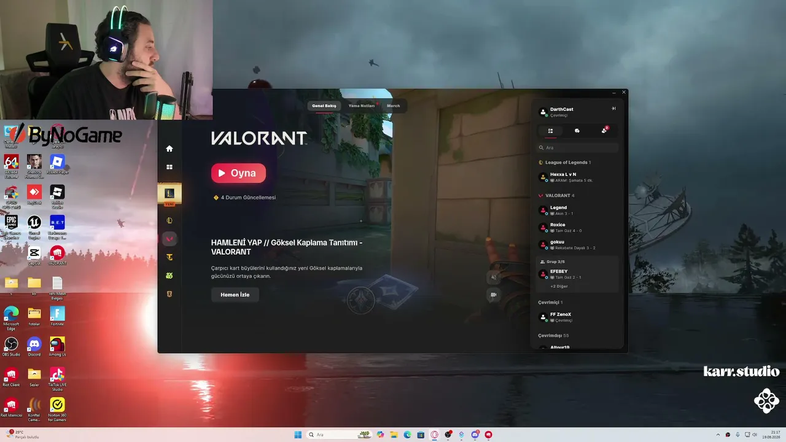The height and width of the screenshot is (442, 786).
Task: Click the friends search field
Action: click(x=577, y=148)
